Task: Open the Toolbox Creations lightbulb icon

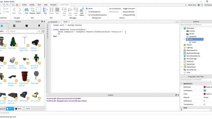Action: tap(39, 26)
